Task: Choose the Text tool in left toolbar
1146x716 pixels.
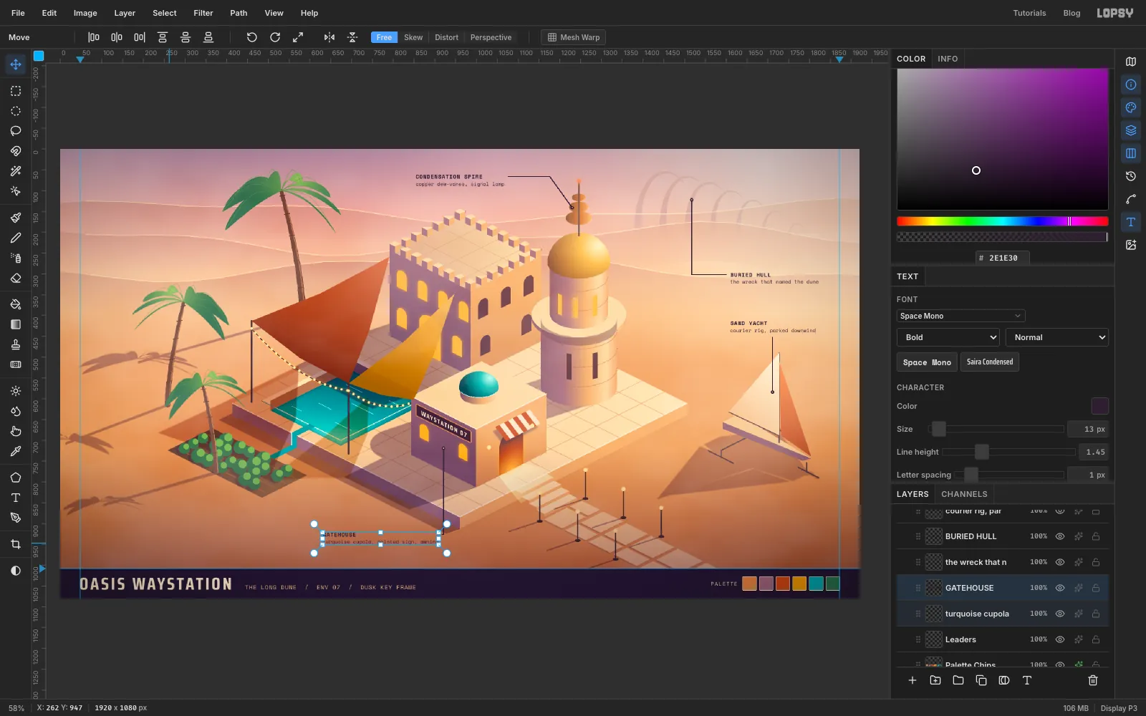Action: coord(16,498)
